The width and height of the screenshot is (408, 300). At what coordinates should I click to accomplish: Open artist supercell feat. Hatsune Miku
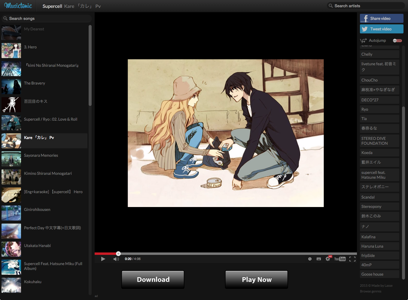[x=379, y=175]
